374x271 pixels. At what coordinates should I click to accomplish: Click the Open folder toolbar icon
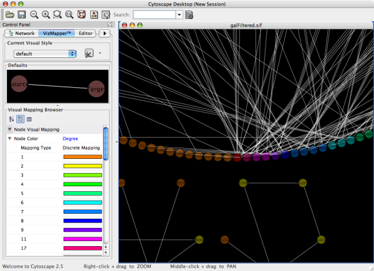pos(9,14)
